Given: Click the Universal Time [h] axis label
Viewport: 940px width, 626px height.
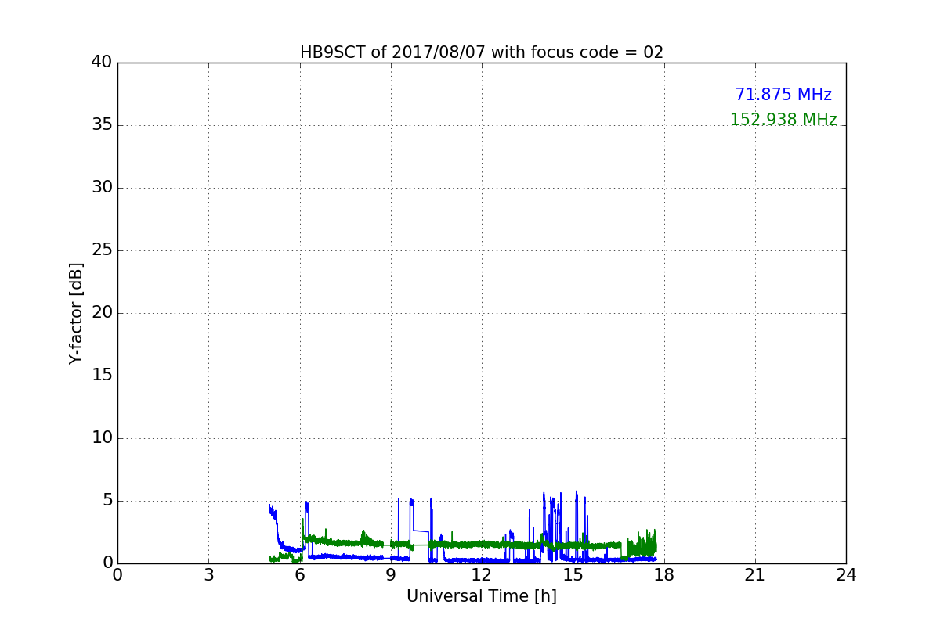Looking at the screenshot, I should pos(482,596).
